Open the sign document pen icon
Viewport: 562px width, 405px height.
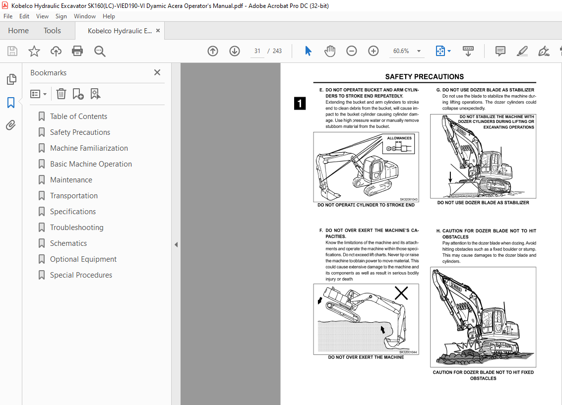click(544, 51)
